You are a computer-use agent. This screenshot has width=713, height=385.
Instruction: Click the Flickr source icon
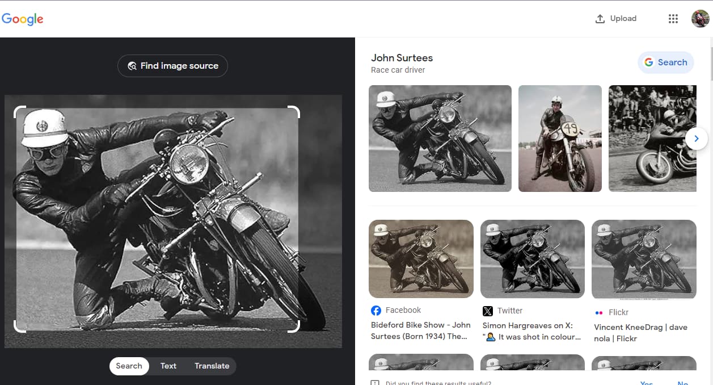coord(598,313)
